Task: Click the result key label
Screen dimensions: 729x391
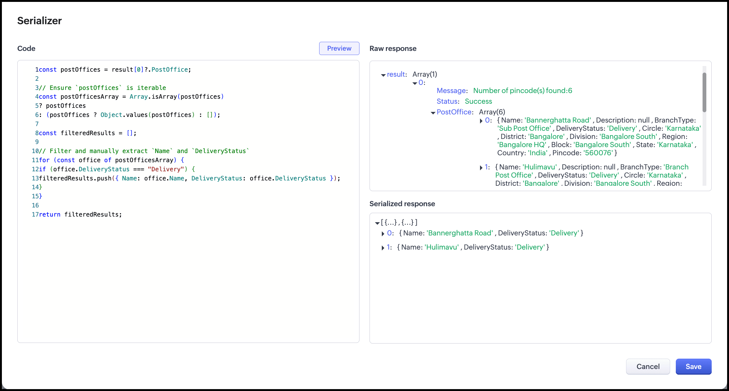Action: click(x=396, y=74)
